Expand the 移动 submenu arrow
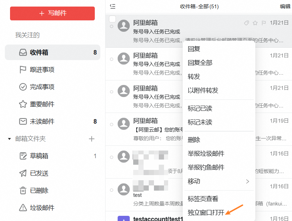Image resolution: width=292 pixels, height=221 pixels. (247, 181)
